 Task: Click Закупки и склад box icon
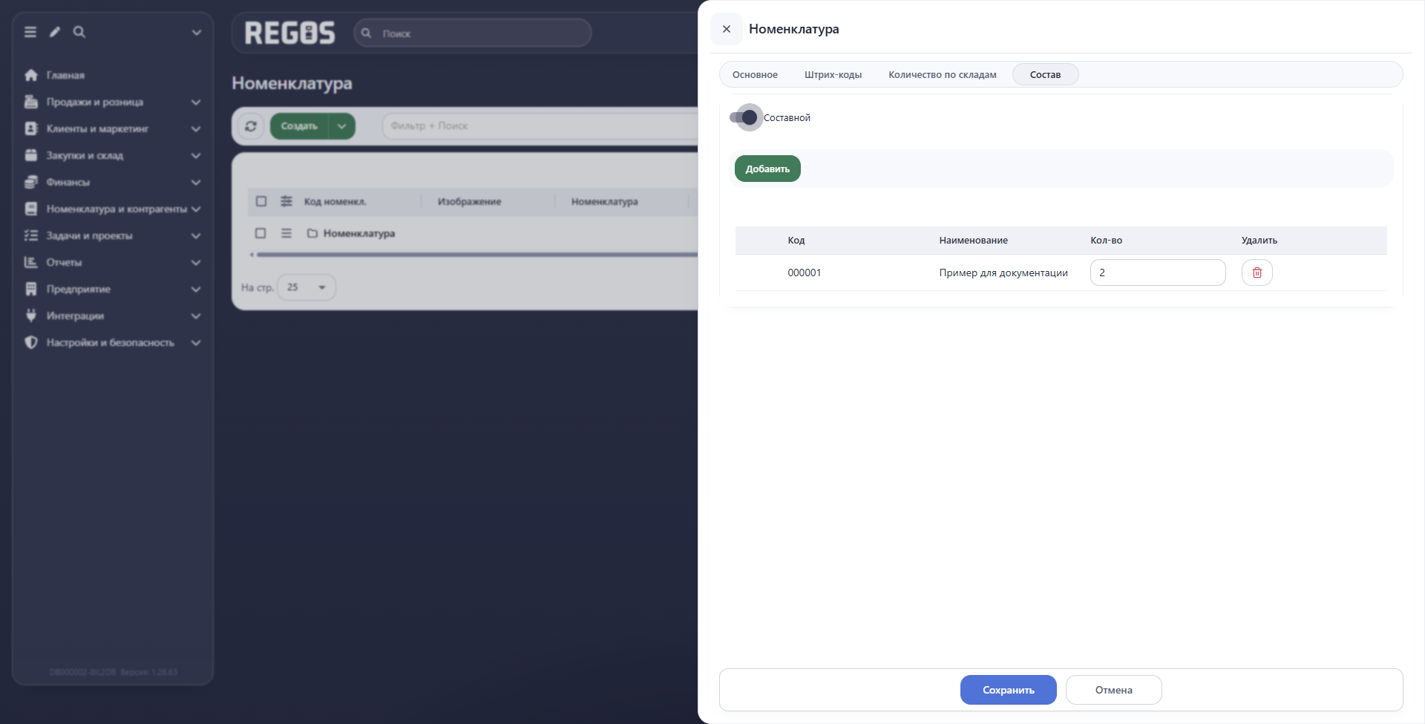point(31,155)
